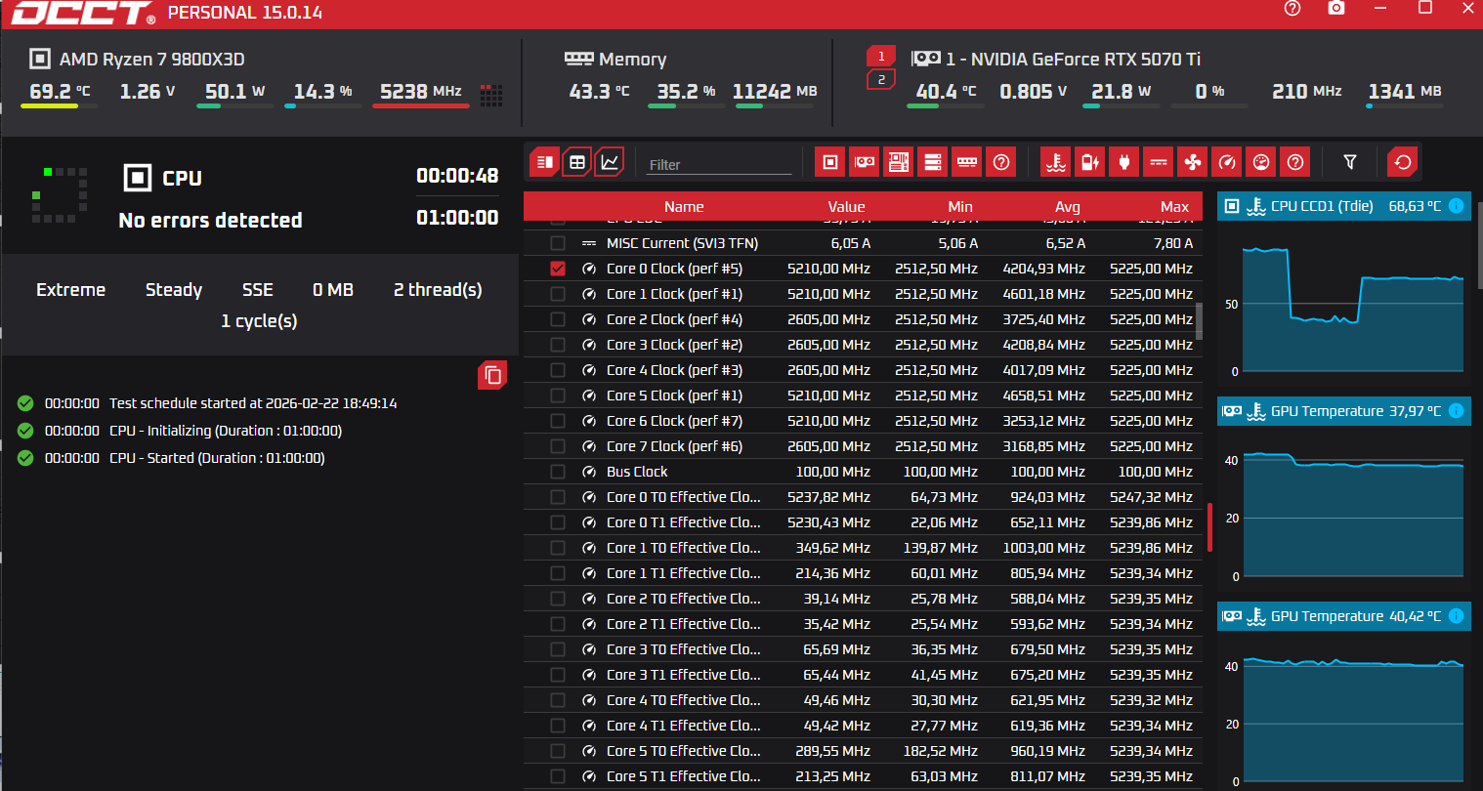Click the "Extreme" test setting

click(70, 290)
